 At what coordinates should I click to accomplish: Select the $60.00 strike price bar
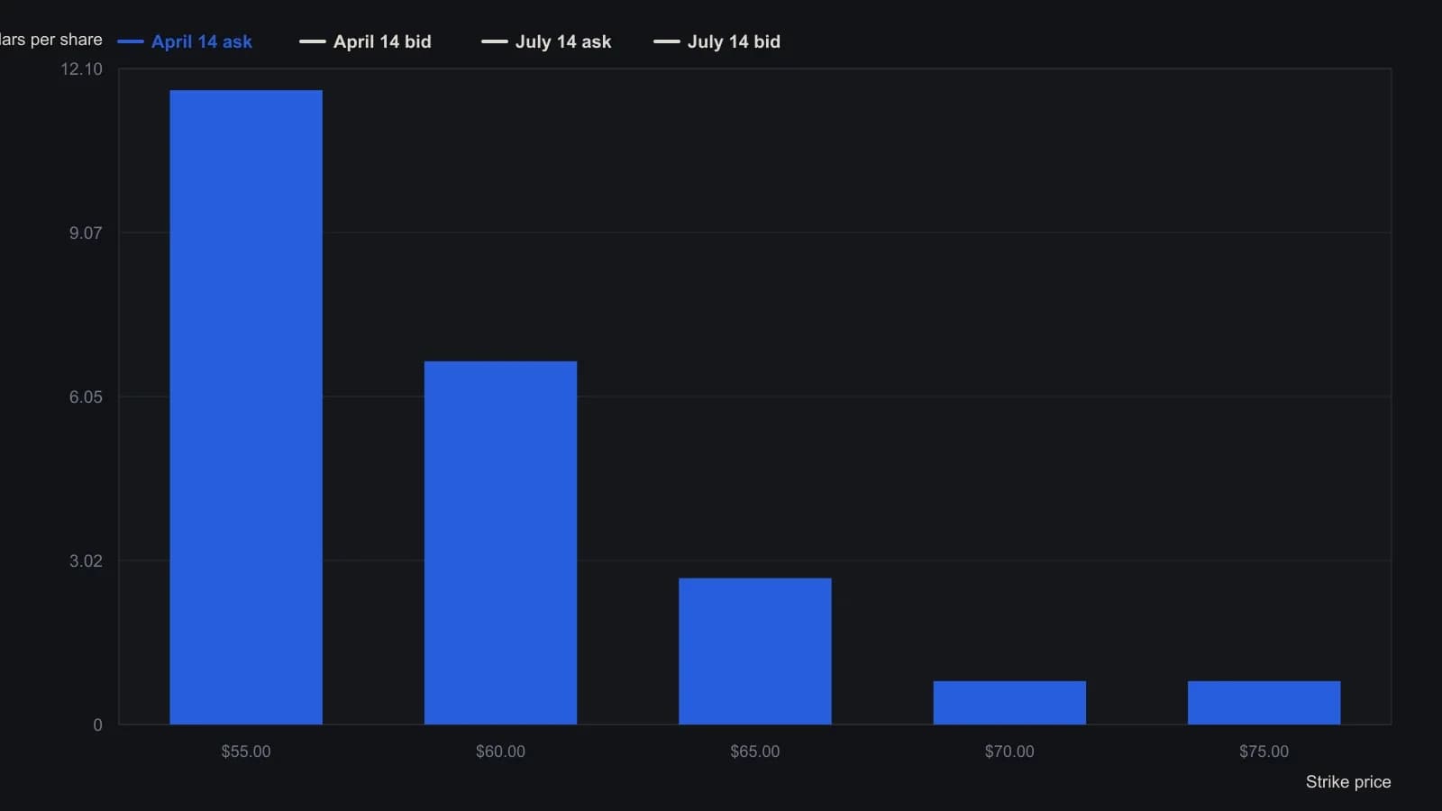[500, 542]
